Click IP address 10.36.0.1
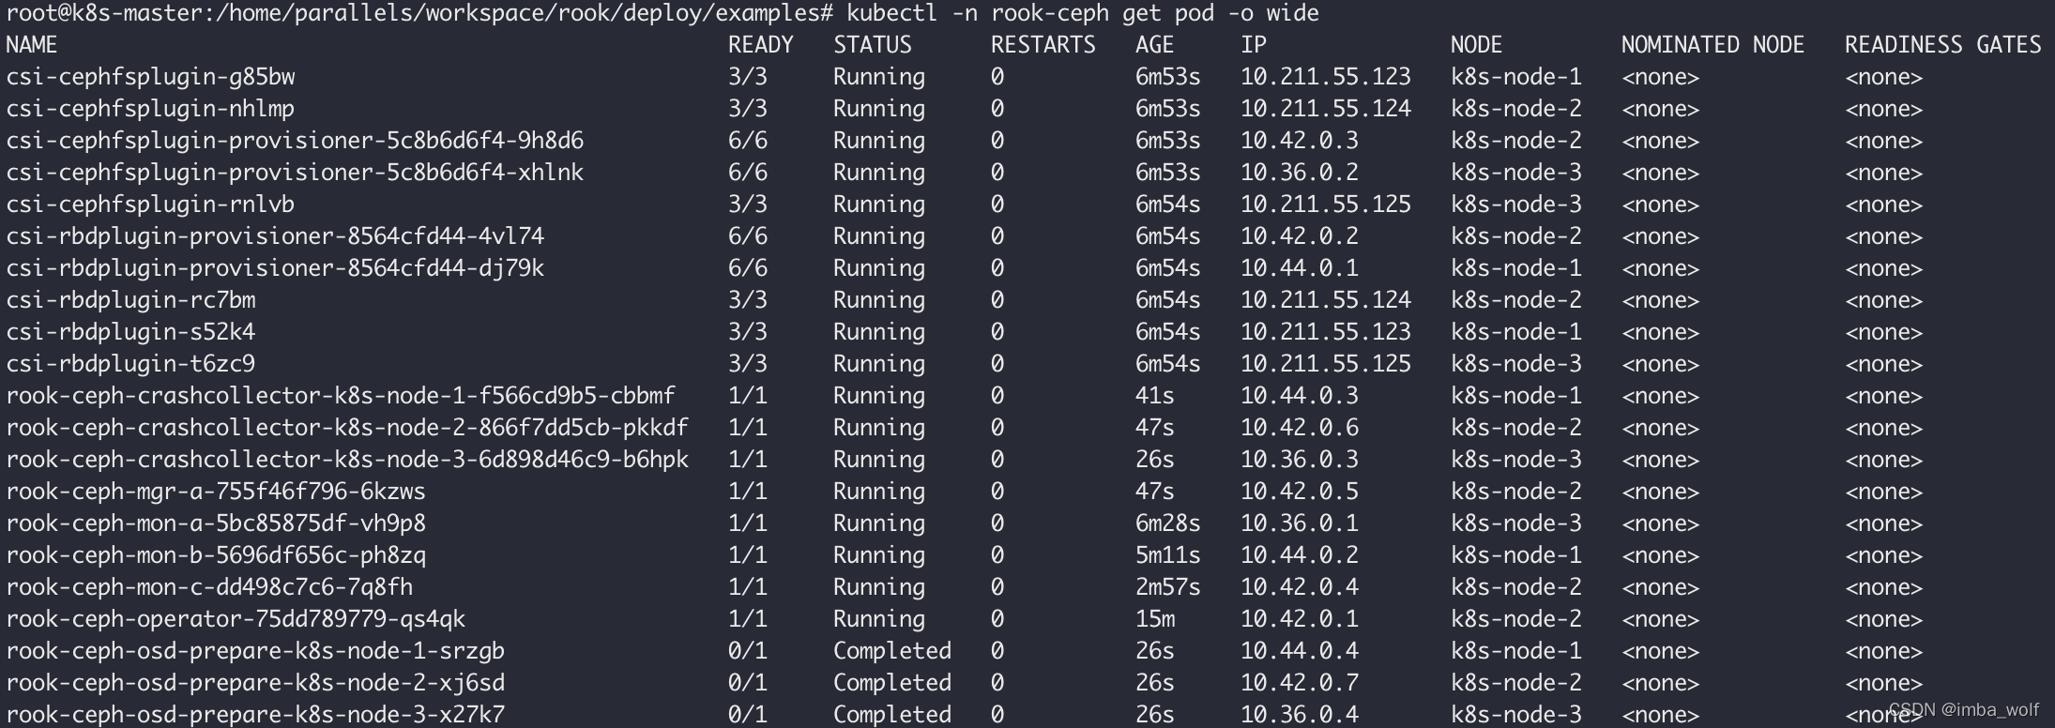The image size is (2055, 728). tap(1300, 523)
